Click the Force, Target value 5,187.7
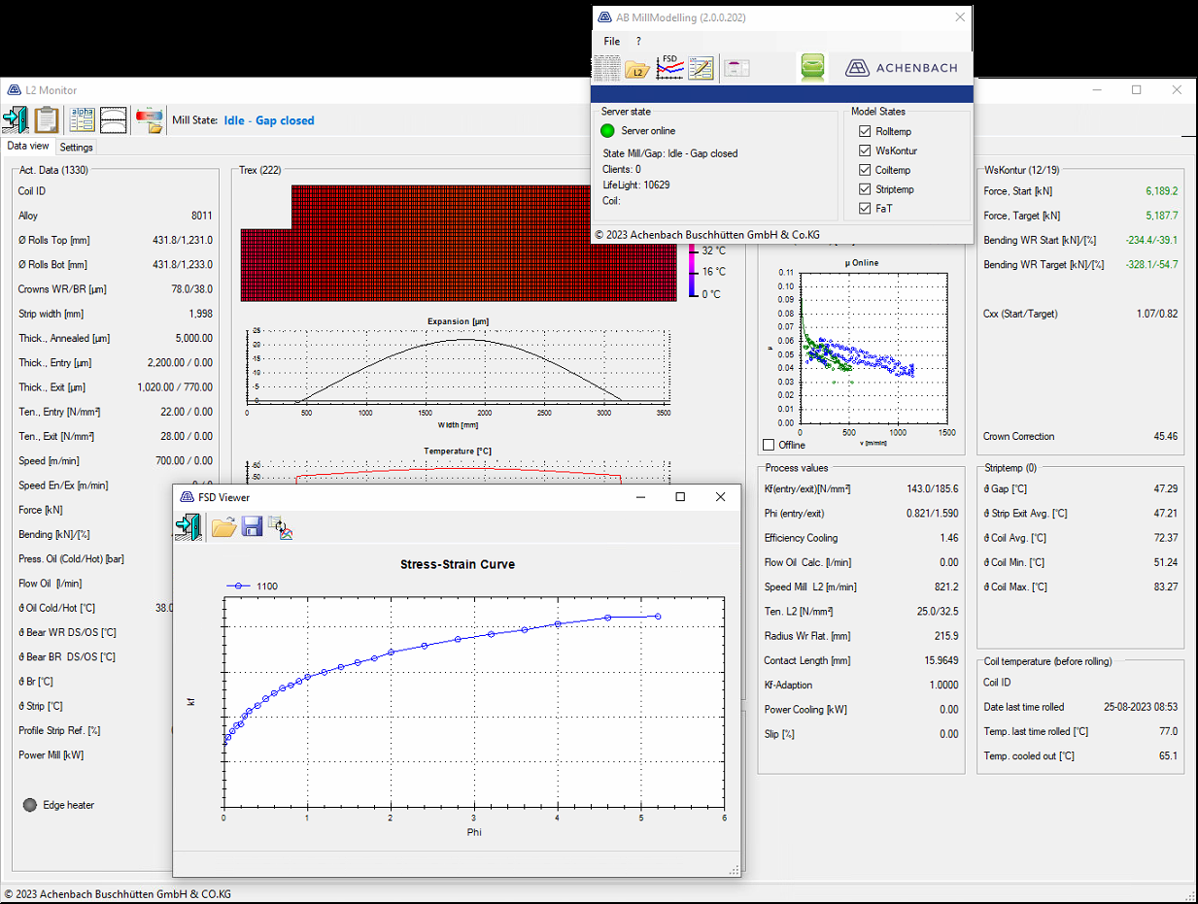The width and height of the screenshot is (1198, 904). pos(1161,216)
